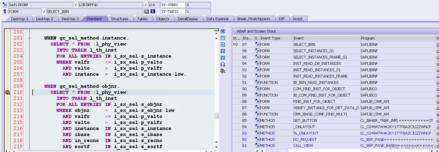Open tool services headset icon

tap(223, 64)
